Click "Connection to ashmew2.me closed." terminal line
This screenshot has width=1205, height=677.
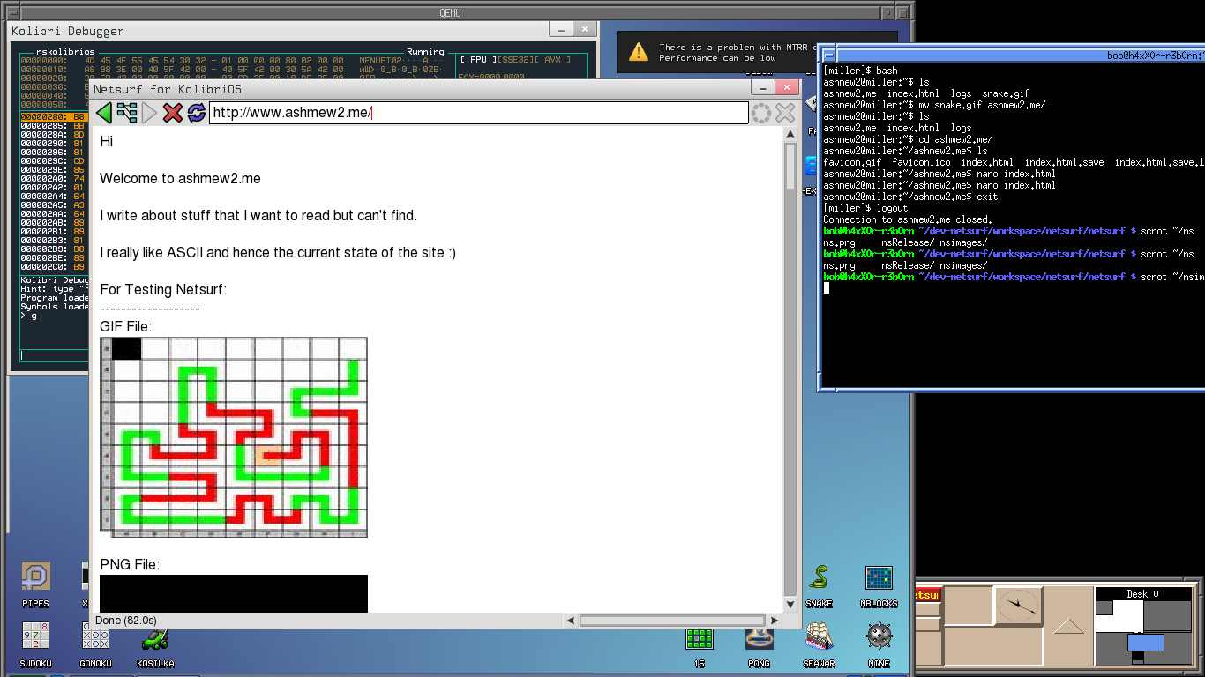(908, 219)
